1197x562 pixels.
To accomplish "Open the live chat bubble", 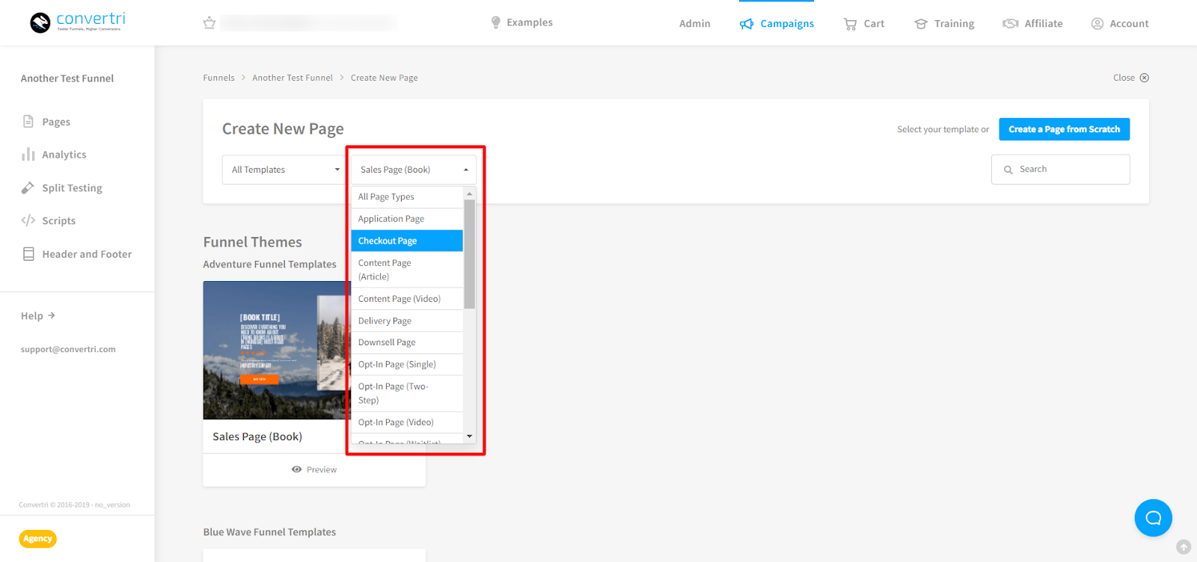I will tap(1153, 518).
